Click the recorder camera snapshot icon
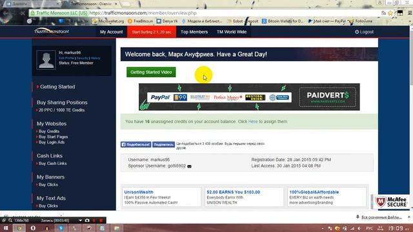The height and width of the screenshot is (232, 413). 87,220
